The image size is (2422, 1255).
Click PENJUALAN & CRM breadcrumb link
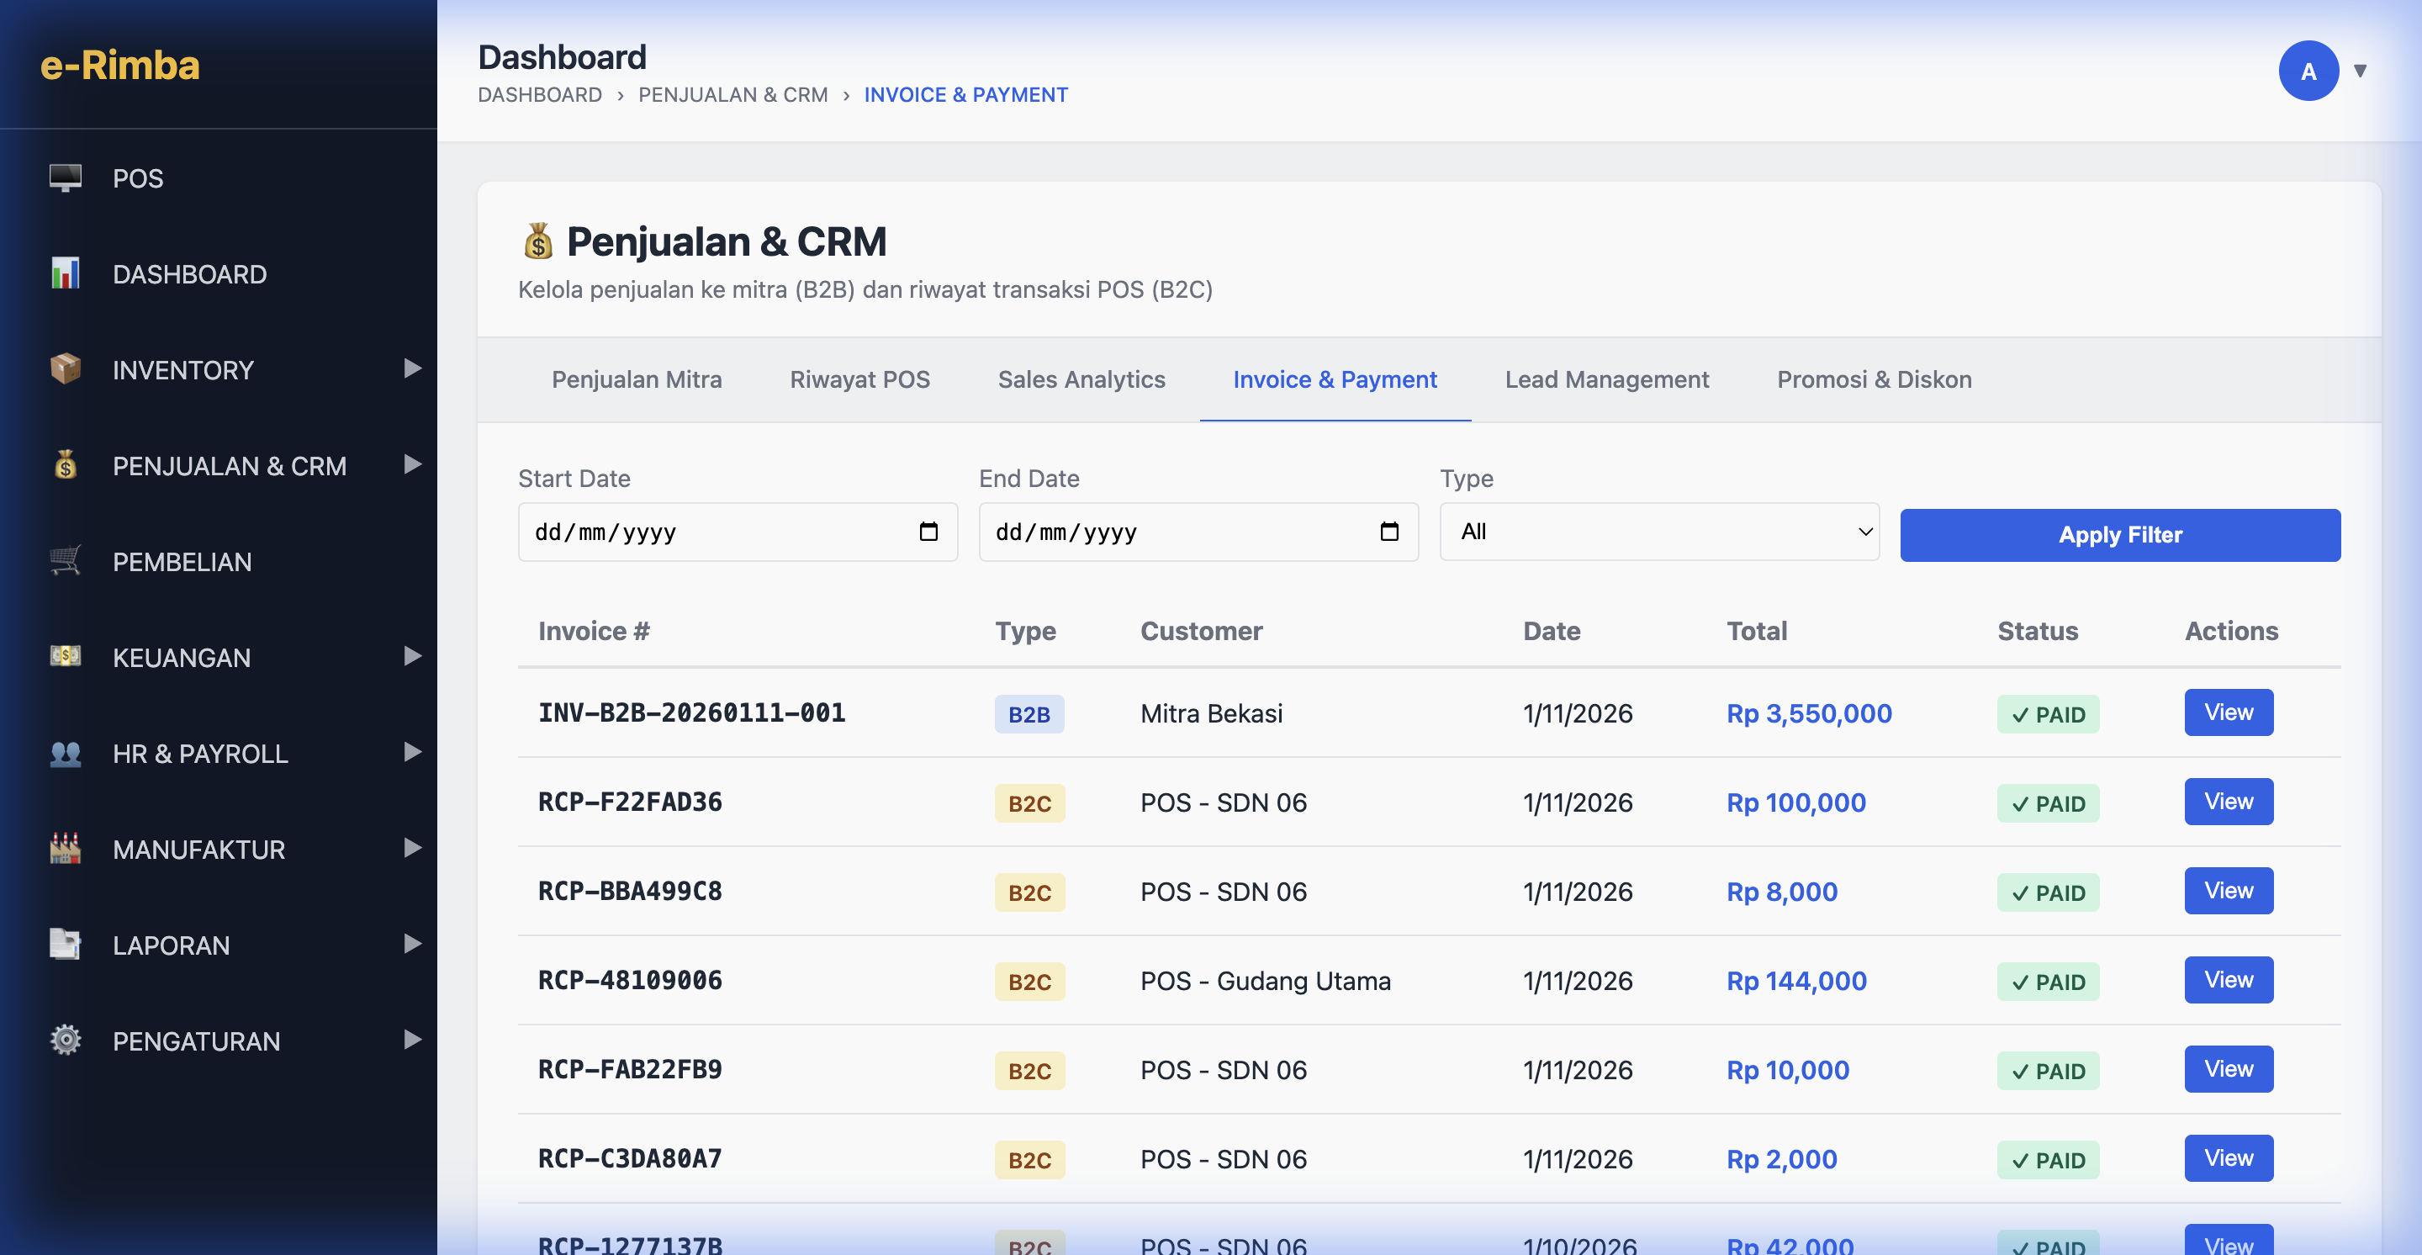pos(732,95)
